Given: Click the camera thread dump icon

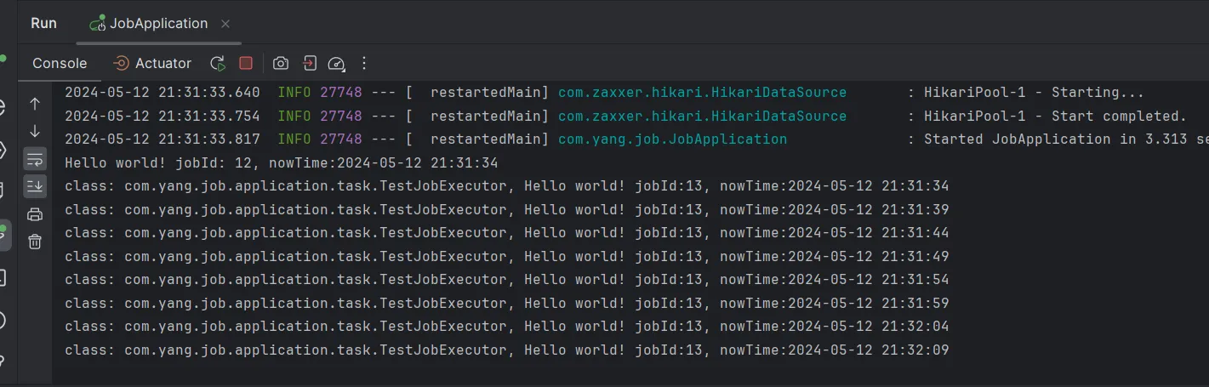Looking at the screenshot, I should 281,63.
